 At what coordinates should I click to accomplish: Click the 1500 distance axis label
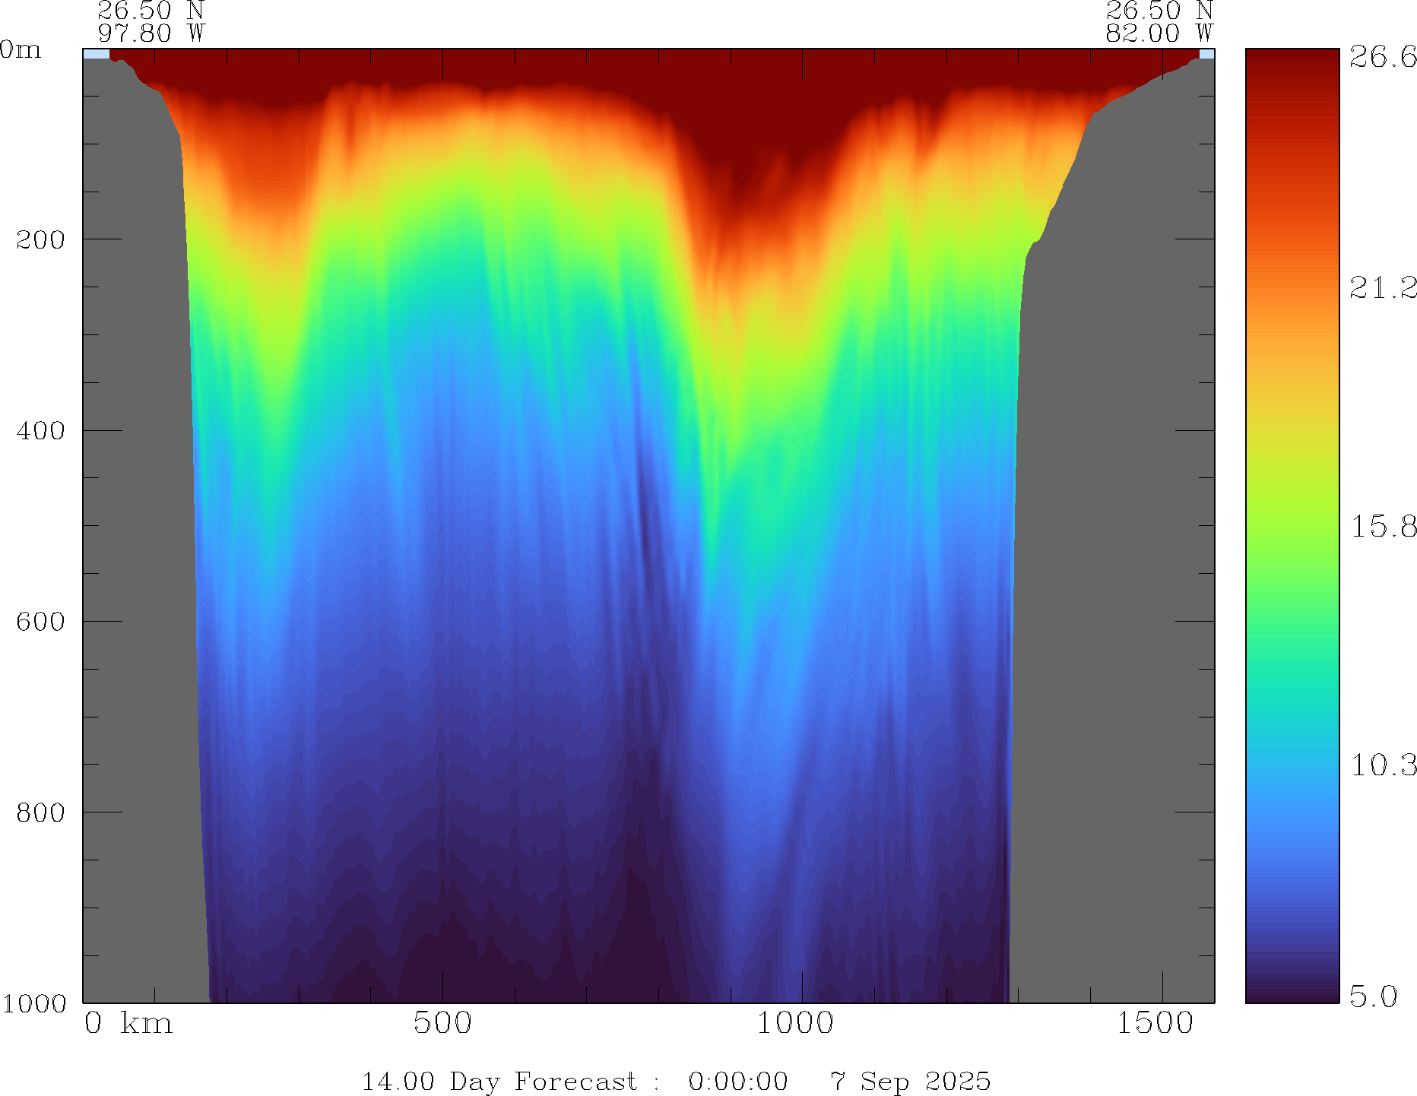tap(1155, 1024)
